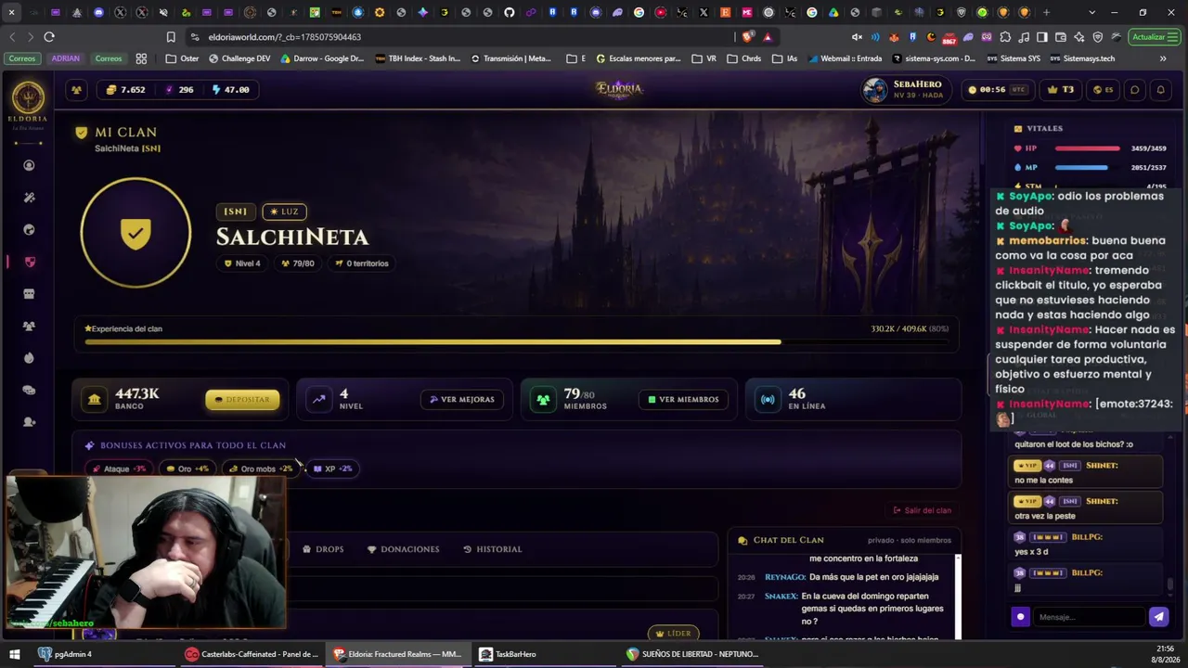Viewport: 1188px width, 668px height.
Task: Expand the tab search chevron in the browser
Action: point(1091,13)
